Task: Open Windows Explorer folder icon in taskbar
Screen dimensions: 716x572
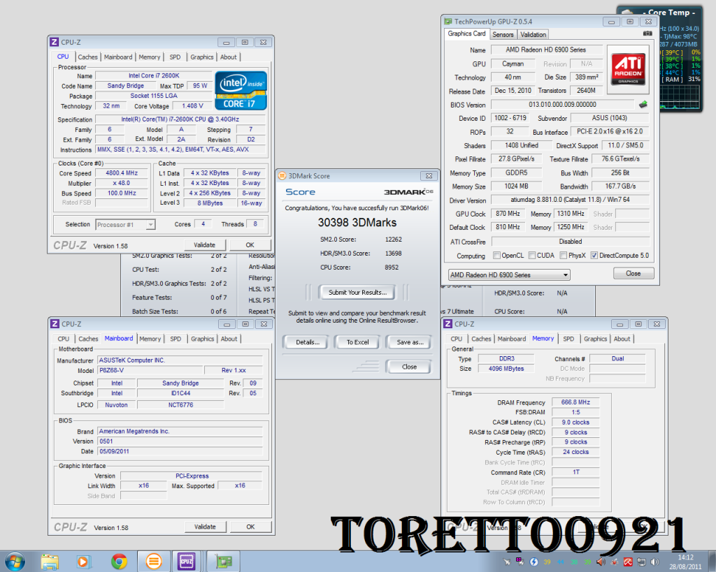Action: click(50, 561)
